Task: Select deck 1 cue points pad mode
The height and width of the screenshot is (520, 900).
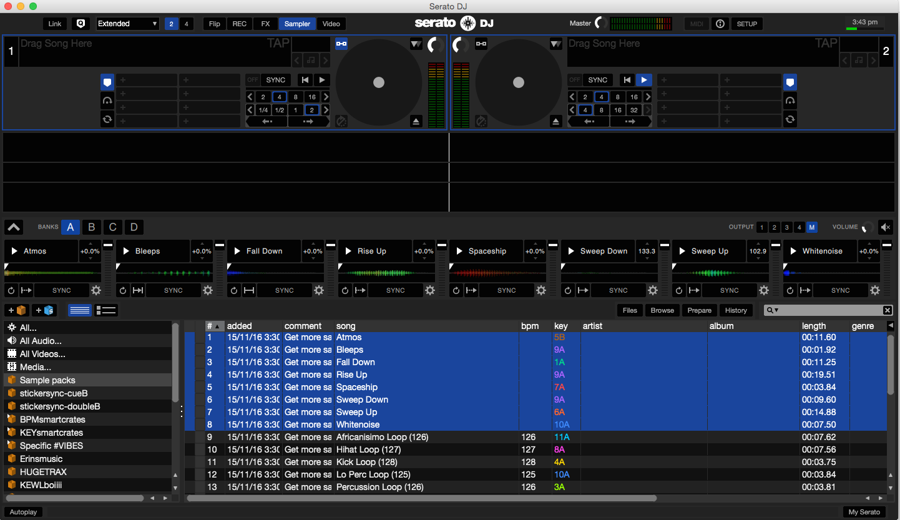Action: click(107, 82)
